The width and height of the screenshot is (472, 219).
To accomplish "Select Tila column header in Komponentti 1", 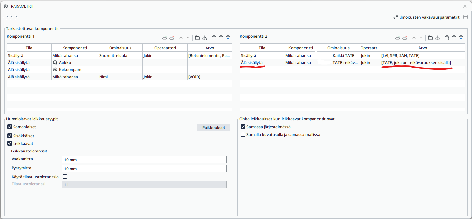I will (x=29, y=48).
